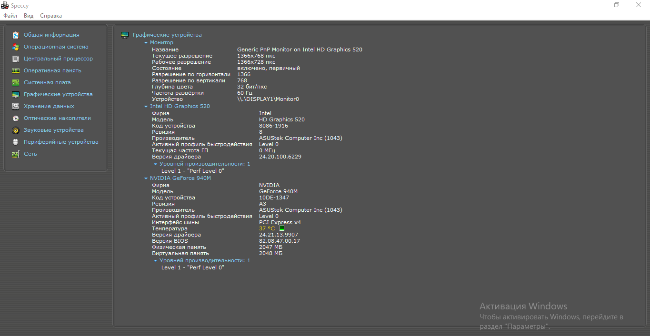Open Оперативная память section
The width and height of the screenshot is (650, 336).
[x=52, y=70]
